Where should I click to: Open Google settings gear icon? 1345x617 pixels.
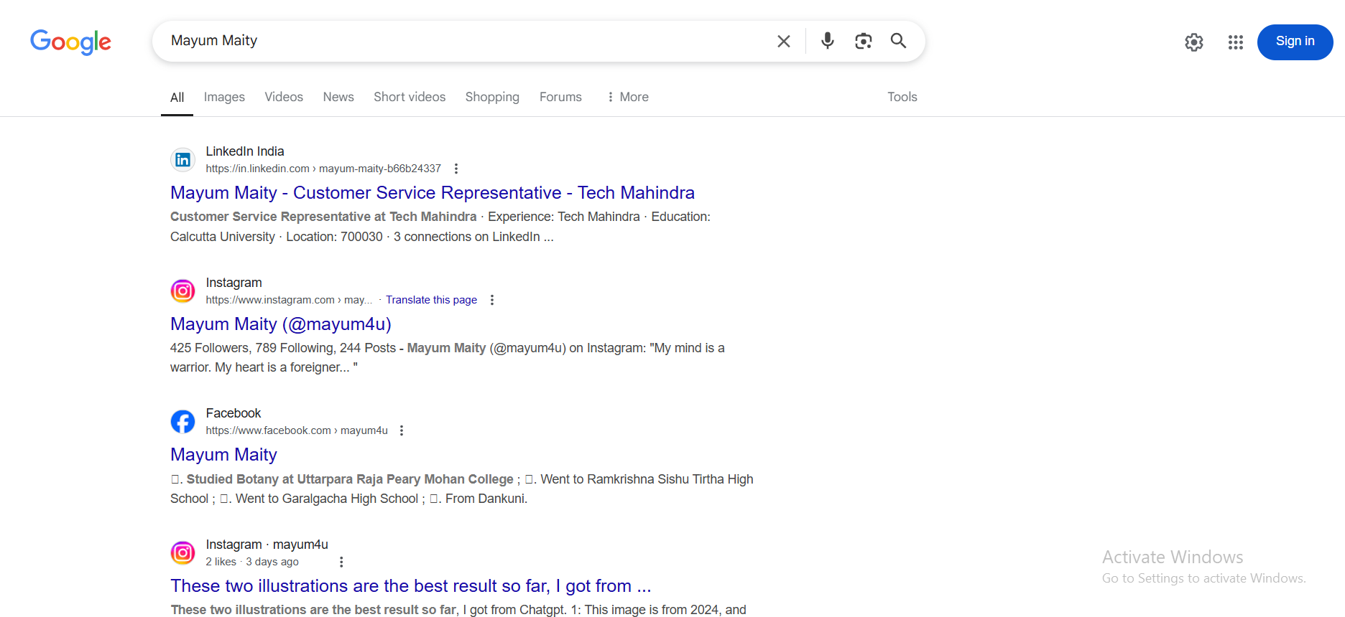[x=1193, y=42]
